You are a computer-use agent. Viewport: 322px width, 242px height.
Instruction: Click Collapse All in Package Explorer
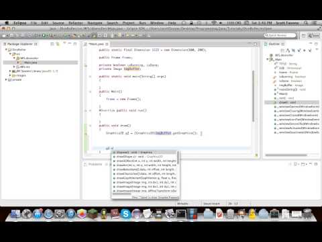click(x=52, y=44)
